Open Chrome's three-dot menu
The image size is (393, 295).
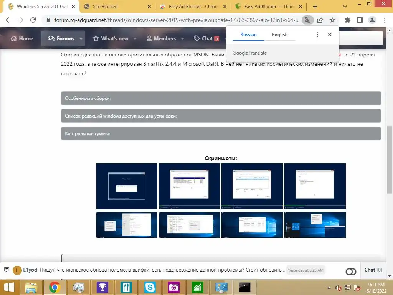point(385,20)
